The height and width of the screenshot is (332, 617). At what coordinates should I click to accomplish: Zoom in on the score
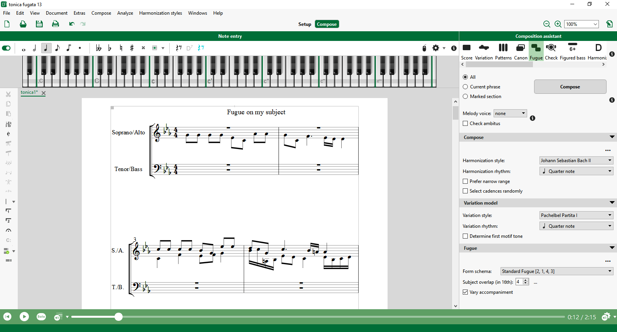(558, 24)
